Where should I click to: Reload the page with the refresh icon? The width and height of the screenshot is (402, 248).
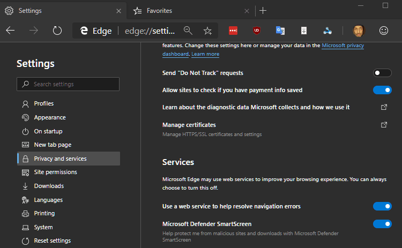tap(57, 31)
